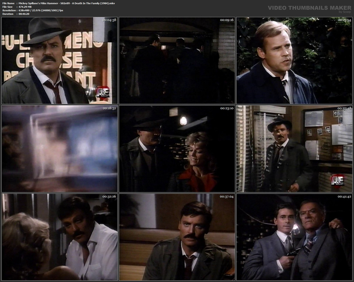Screen dimensions: 354x282
Task: Click the resolution value 638x480 / 23.976 fps
Action: point(41,10)
